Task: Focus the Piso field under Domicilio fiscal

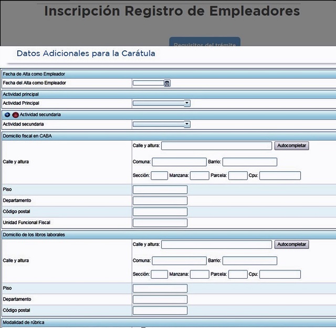Action: [x=160, y=190]
